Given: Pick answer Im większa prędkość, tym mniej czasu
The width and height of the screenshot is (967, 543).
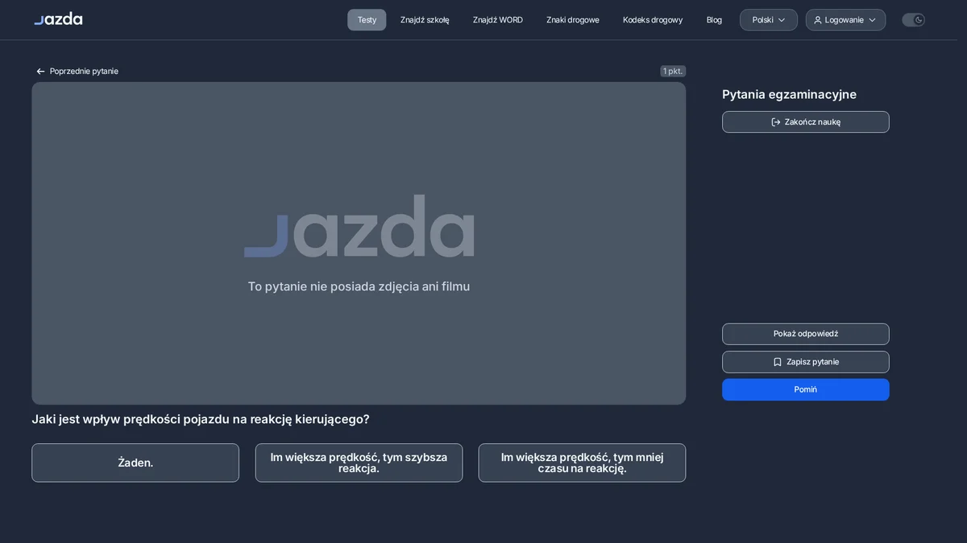Looking at the screenshot, I should tap(582, 463).
